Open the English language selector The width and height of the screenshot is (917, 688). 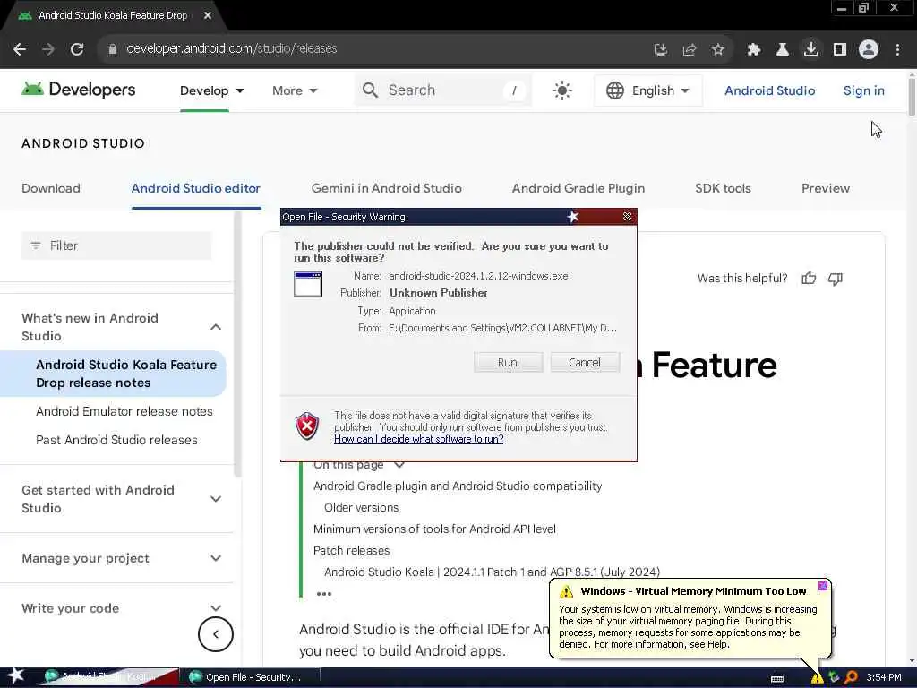pyautogui.click(x=647, y=90)
